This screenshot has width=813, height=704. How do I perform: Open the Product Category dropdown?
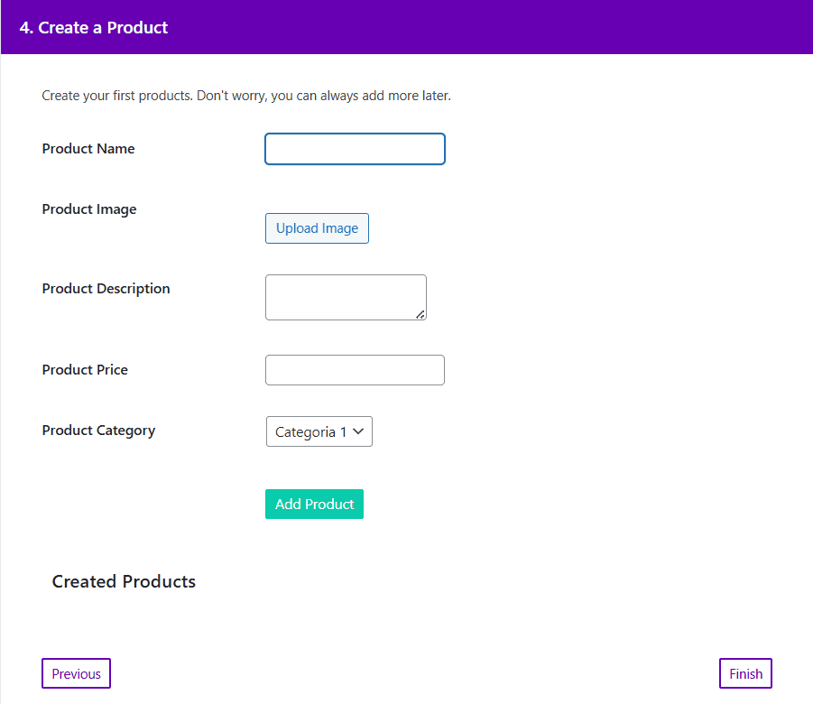[319, 431]
